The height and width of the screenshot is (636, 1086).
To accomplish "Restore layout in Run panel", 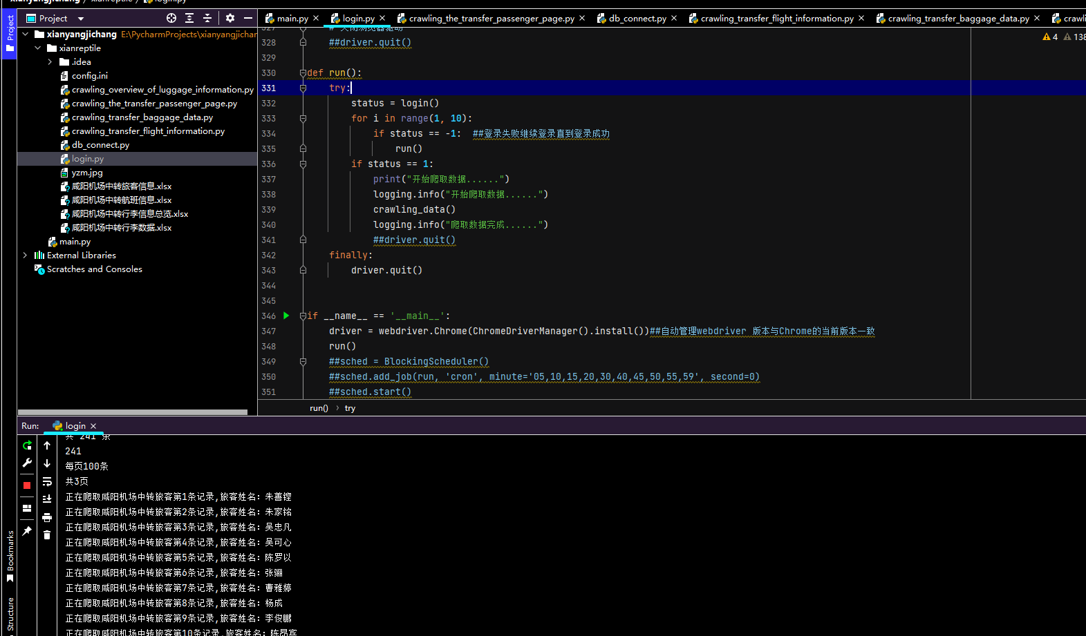I will click(x=27, y=508).
